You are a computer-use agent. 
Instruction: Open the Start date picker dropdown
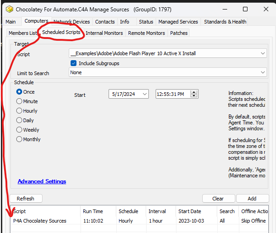tap(145, 94)
